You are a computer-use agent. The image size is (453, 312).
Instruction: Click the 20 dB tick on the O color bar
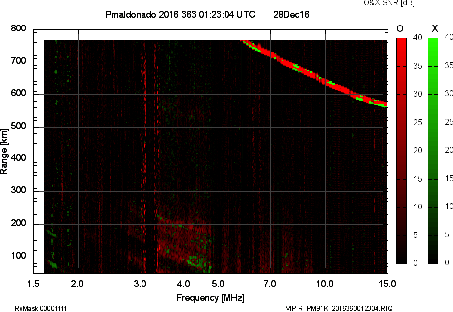(418, 150)
